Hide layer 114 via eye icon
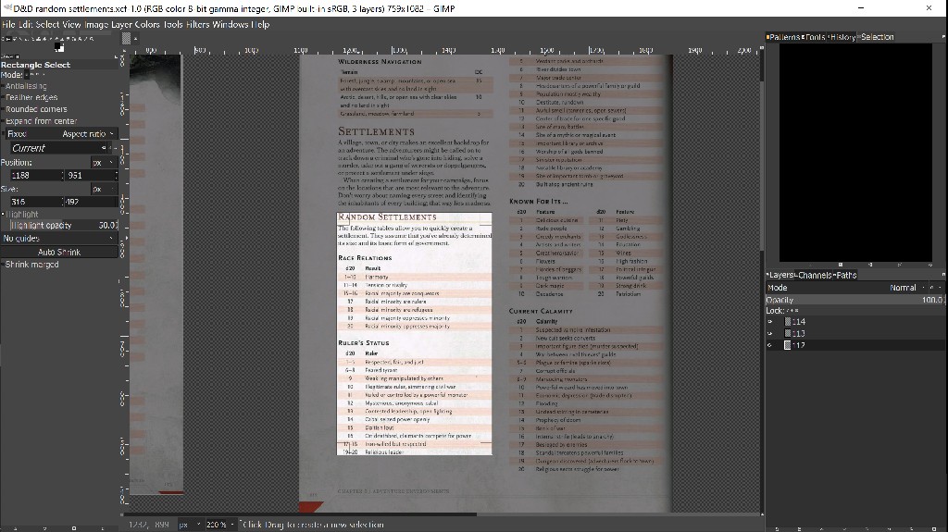Viewport: 948px width, 532px height. 769,322
